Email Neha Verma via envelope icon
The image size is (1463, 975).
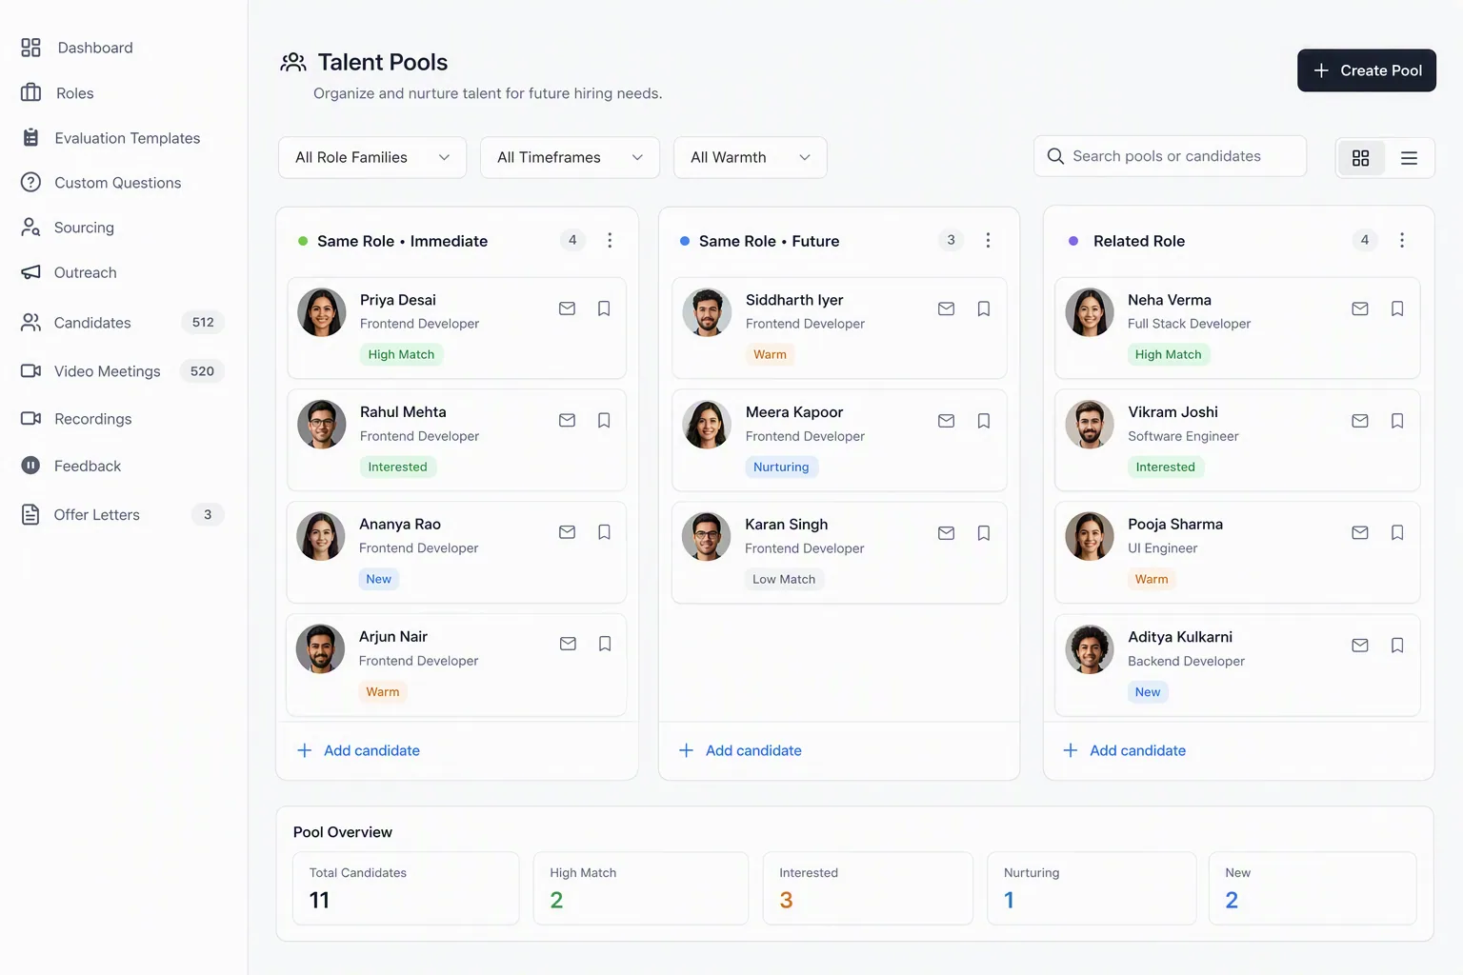pyautogui.click(x=1360, y=308)
